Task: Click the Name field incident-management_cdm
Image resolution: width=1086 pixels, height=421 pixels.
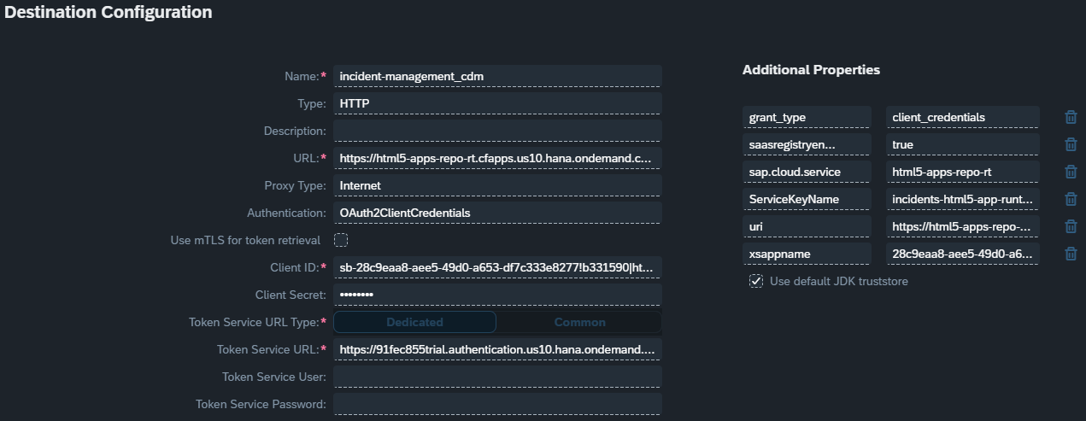Action: tap(497, 76)
